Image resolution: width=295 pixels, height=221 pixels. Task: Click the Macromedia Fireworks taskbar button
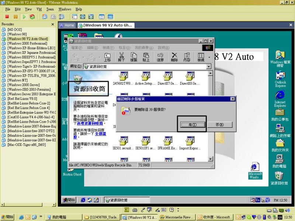coord(177,217)
